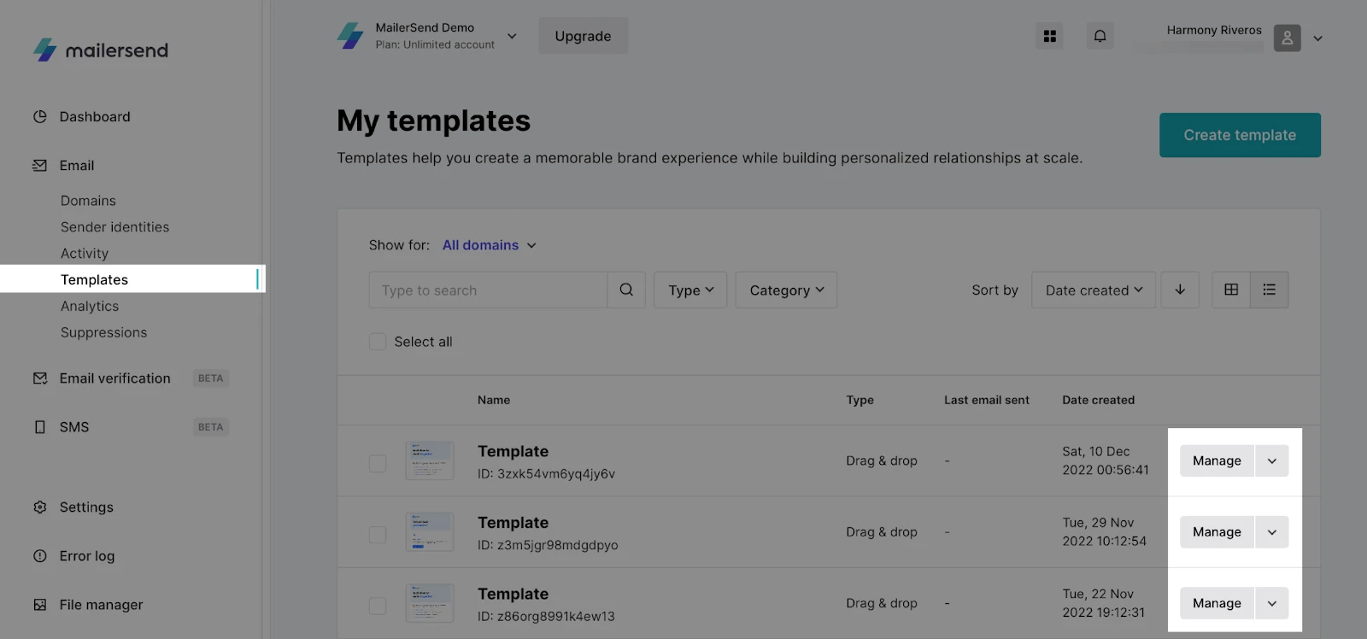Open the Date created sort dropdown
Screen dimensions: 1367x639
point(1093,290)
